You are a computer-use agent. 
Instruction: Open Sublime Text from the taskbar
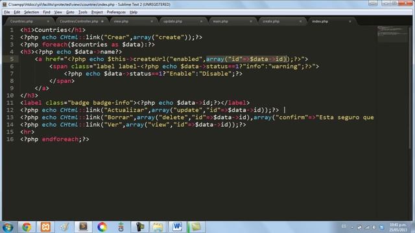83,227
